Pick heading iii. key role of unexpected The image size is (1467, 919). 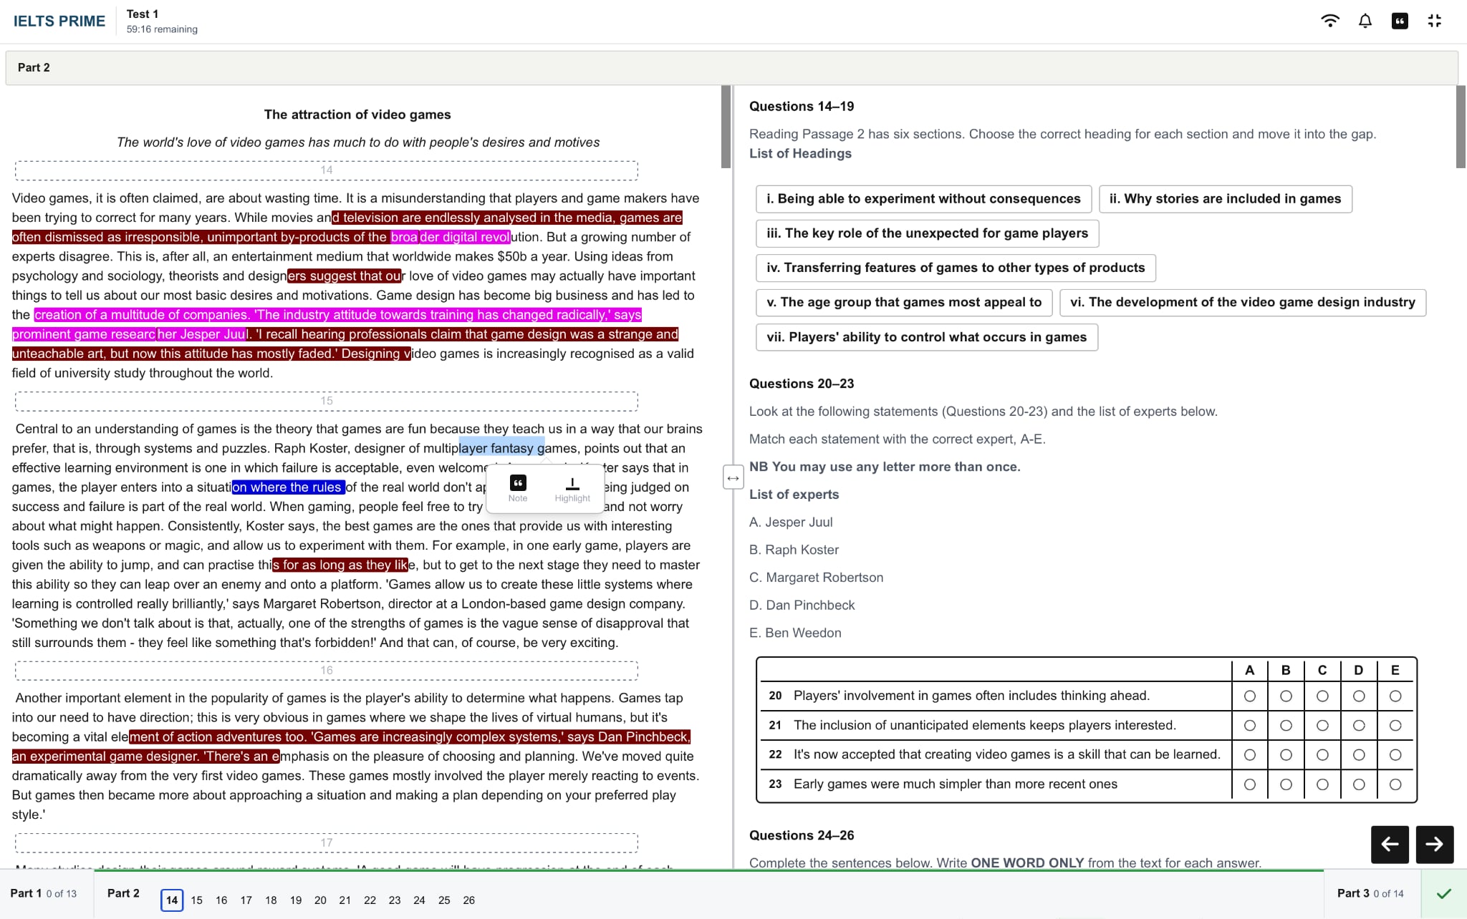(927, 233)
